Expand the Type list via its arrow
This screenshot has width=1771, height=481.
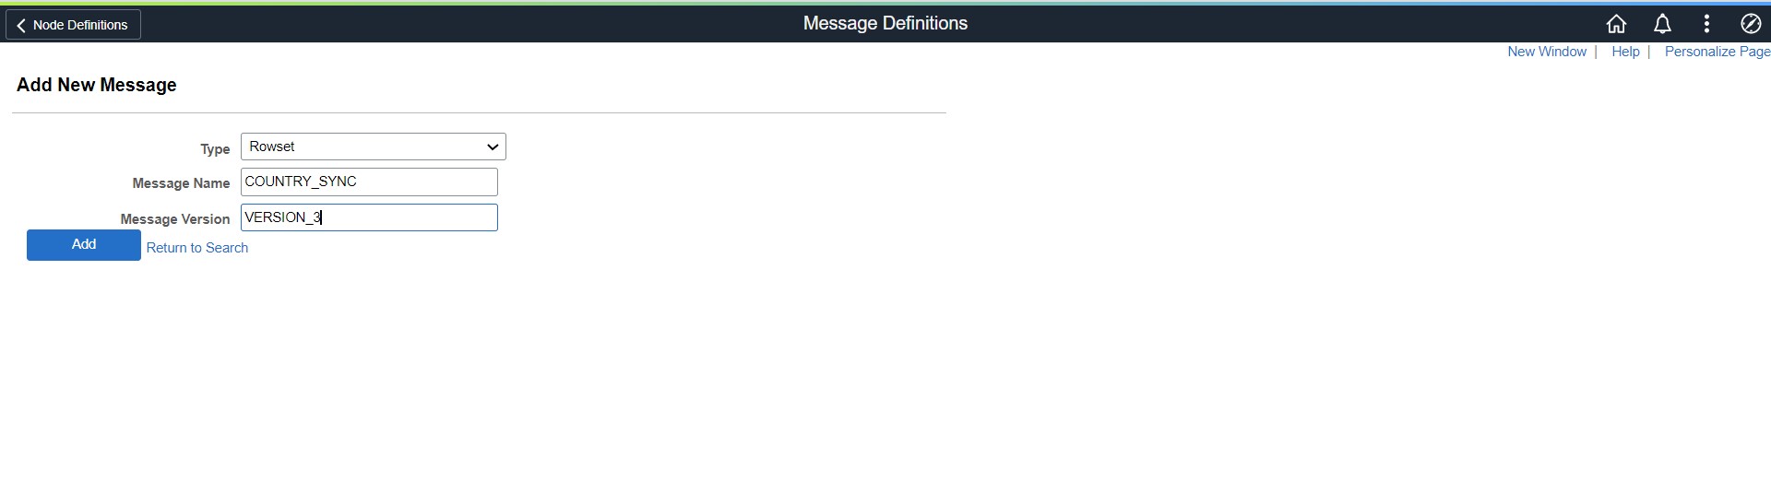(x=493, y=147)
